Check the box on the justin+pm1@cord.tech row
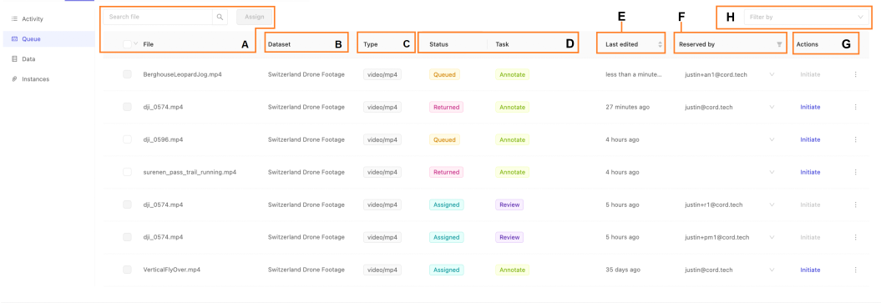 [127, 237]
